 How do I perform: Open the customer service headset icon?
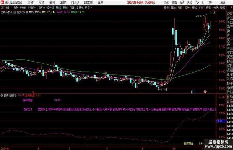[197, 2]
